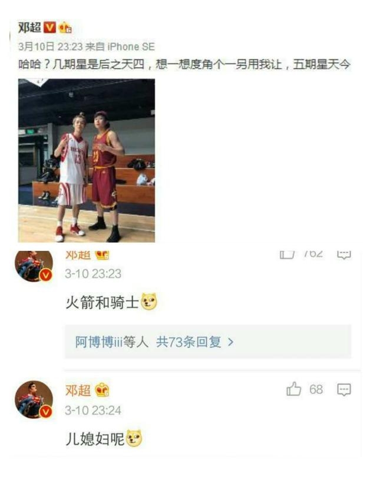Click crown badge beside 邓超 in 23:24 comment
The image size is (377, 497).
coord(101,390)
